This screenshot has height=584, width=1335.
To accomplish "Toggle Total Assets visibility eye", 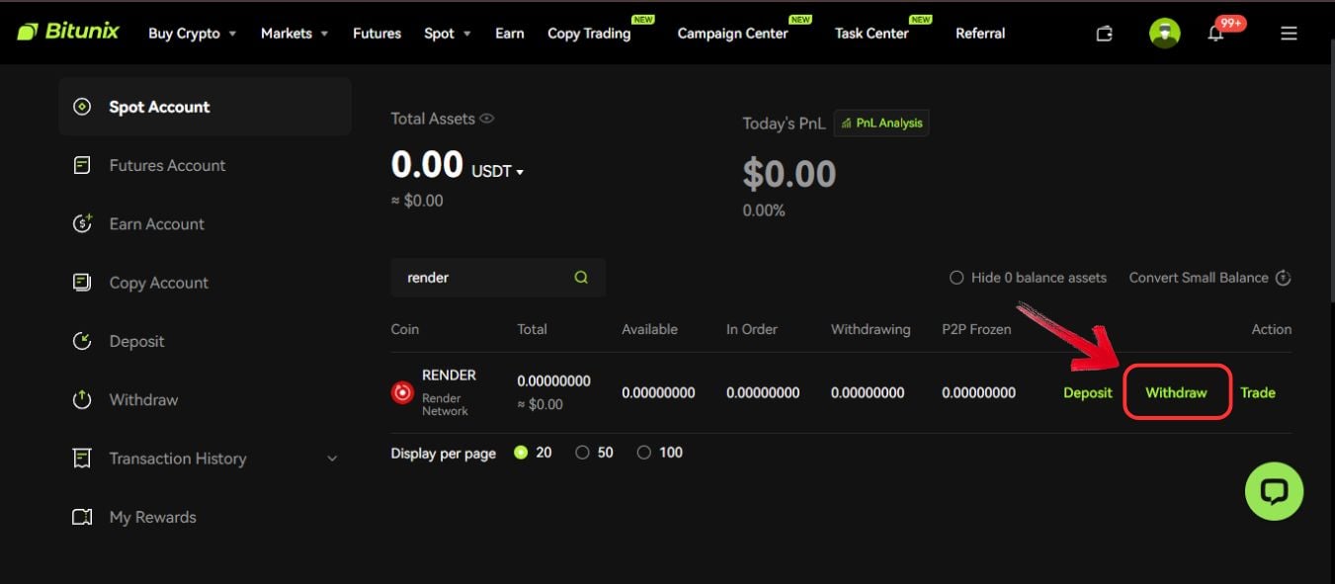I will (486, 119).
